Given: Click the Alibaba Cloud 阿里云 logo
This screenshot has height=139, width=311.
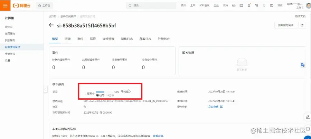Looking at the screenshot, I should point(22,6).
